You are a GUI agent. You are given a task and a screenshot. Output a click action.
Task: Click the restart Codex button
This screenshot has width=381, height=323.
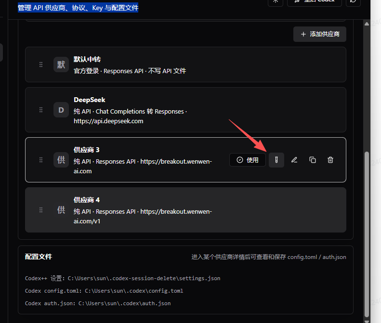(x=315, y=1)
